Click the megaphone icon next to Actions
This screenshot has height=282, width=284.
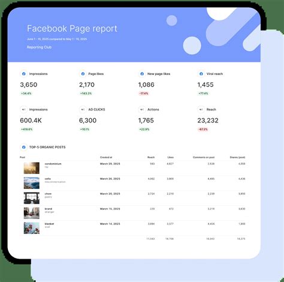coord(142,109)
